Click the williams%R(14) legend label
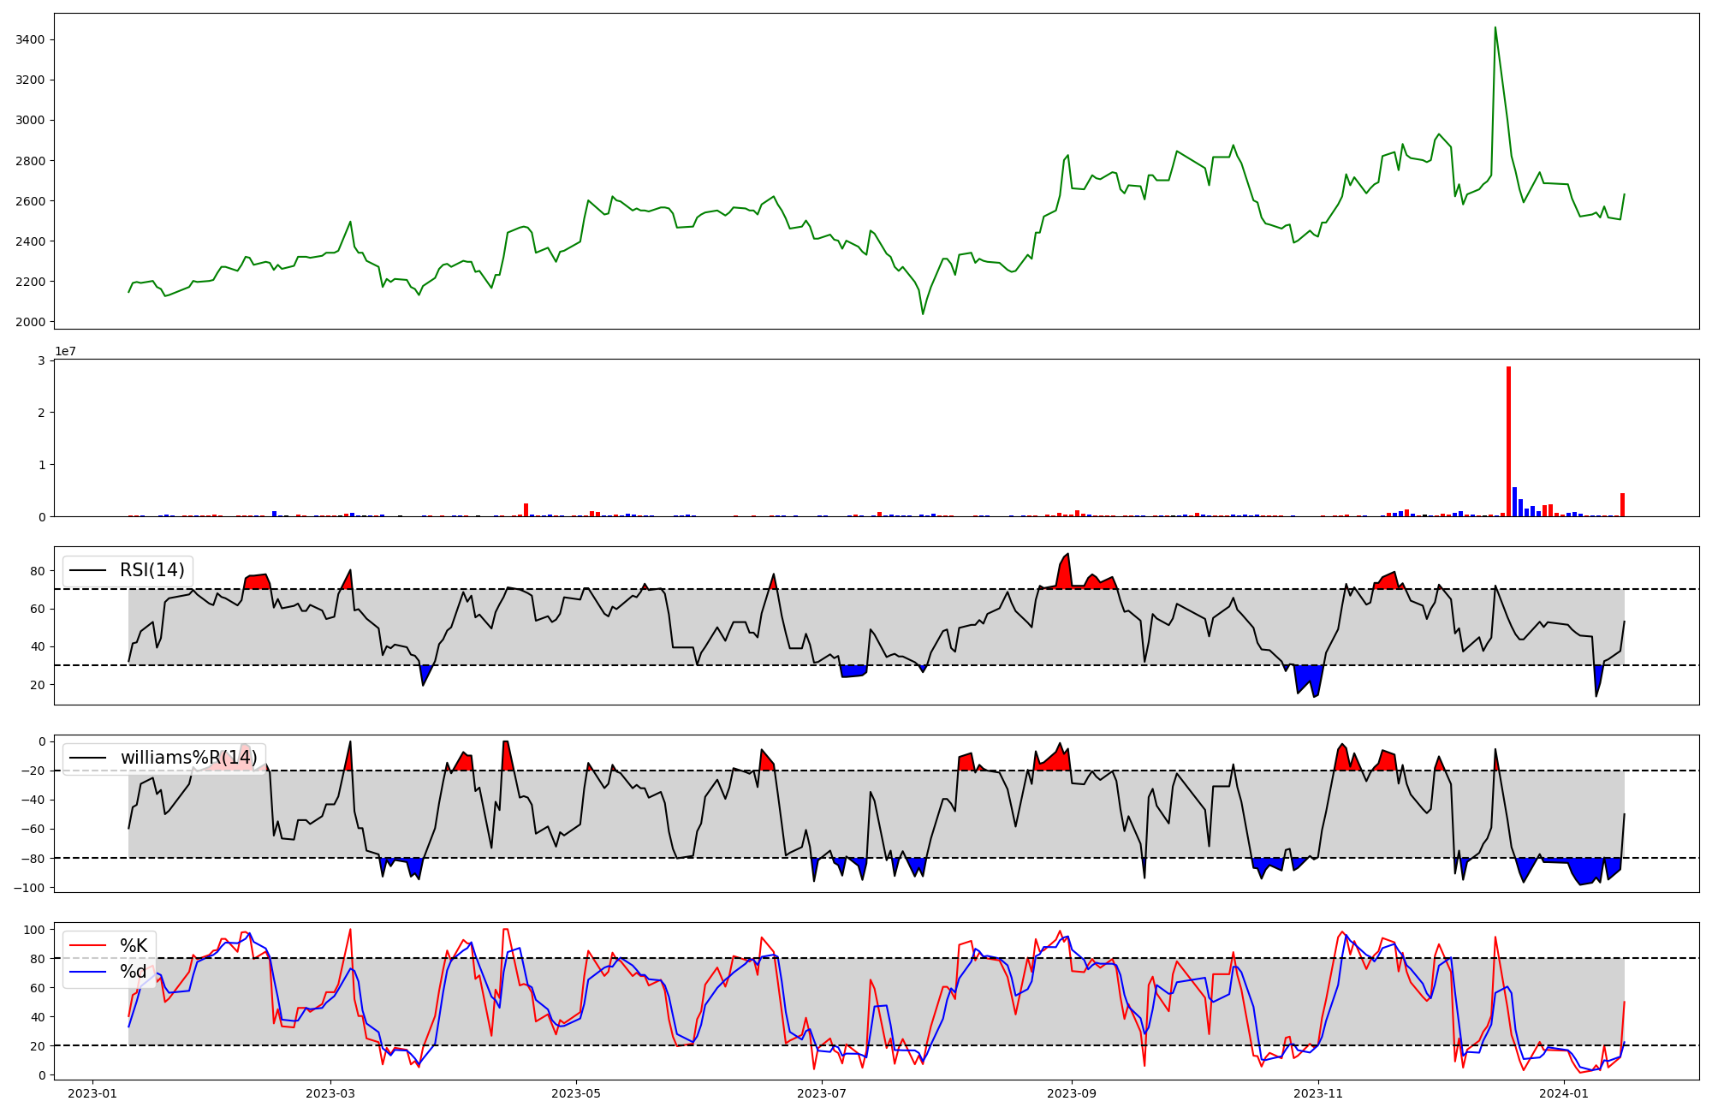This screenshot has height=1113, width=1712. point(188,758)
